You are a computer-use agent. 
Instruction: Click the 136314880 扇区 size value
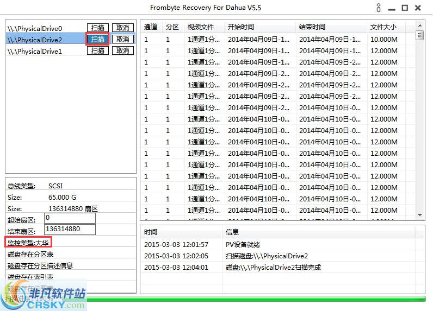tap(73, 209)
